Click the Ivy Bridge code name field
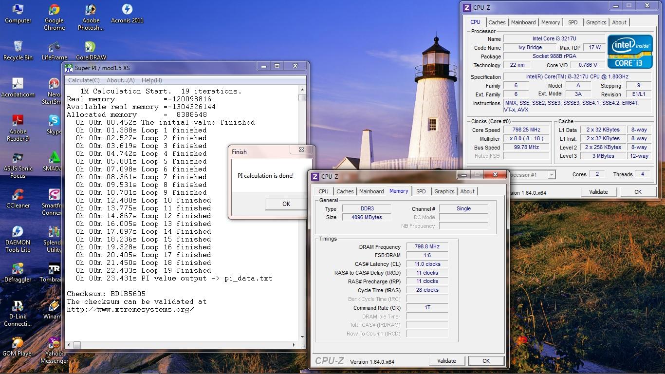This screenshot has width=665, height=374. [530, 47]
